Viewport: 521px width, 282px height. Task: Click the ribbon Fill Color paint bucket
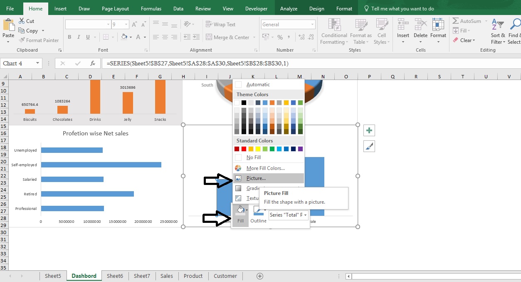pos(124,37)
